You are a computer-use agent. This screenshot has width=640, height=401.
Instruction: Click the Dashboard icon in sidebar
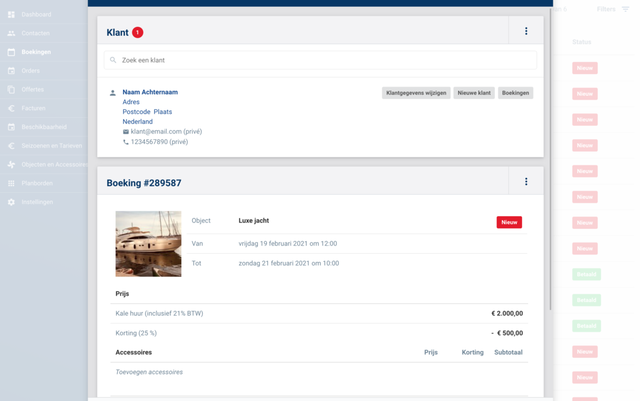(11, 14)
